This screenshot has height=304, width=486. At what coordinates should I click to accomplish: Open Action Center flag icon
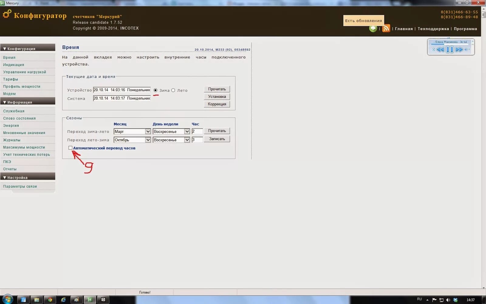coord(434,300)
